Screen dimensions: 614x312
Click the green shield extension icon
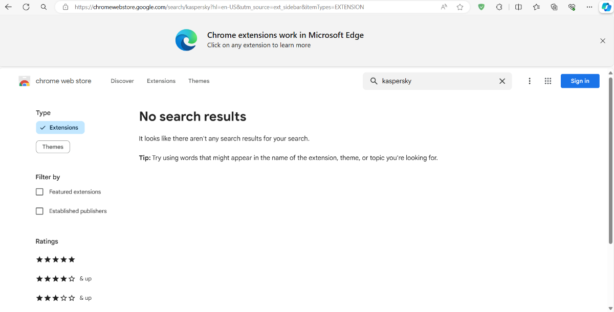[481, 7]
